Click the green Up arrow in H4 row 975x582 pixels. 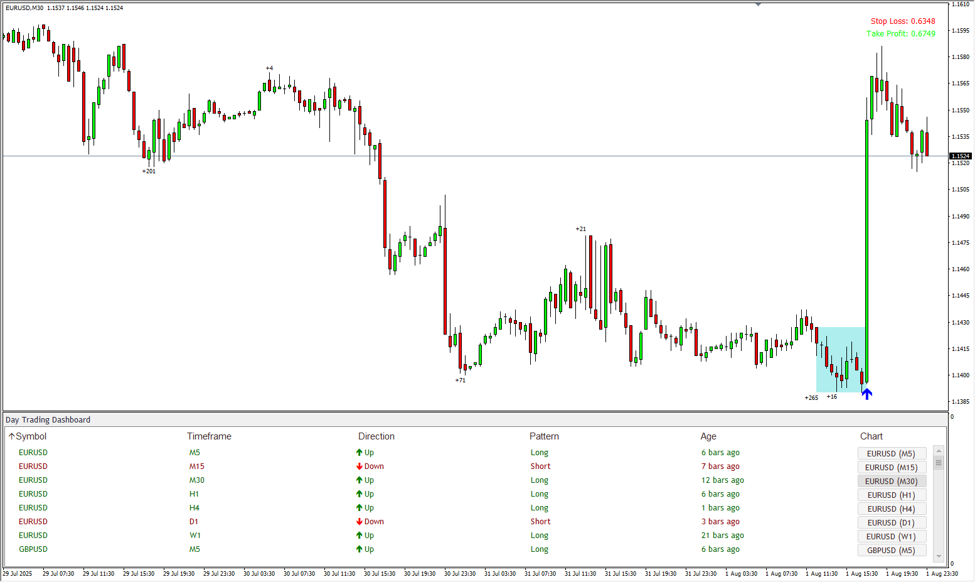pos(360,508)
